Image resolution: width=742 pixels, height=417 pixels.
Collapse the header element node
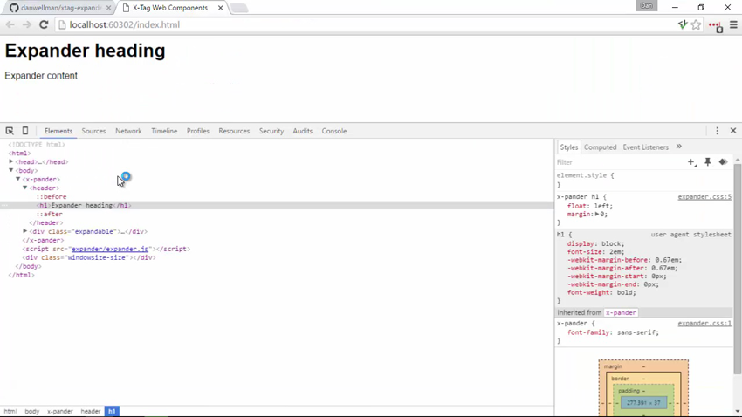(x=25, y=188)
